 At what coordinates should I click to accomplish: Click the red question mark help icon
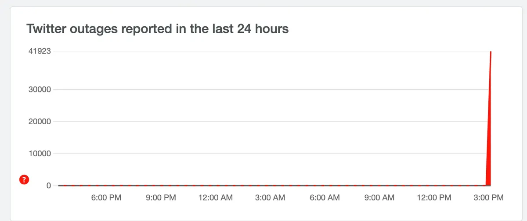click(25, 180)
